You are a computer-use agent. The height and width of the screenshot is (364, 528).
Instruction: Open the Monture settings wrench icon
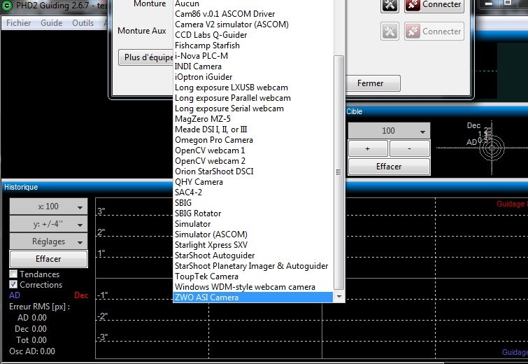(390, 6)
